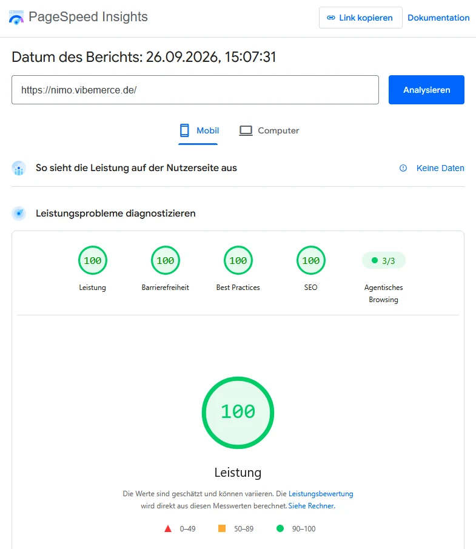
Task: Open the Dokumentation link
Action: (438, 18)
